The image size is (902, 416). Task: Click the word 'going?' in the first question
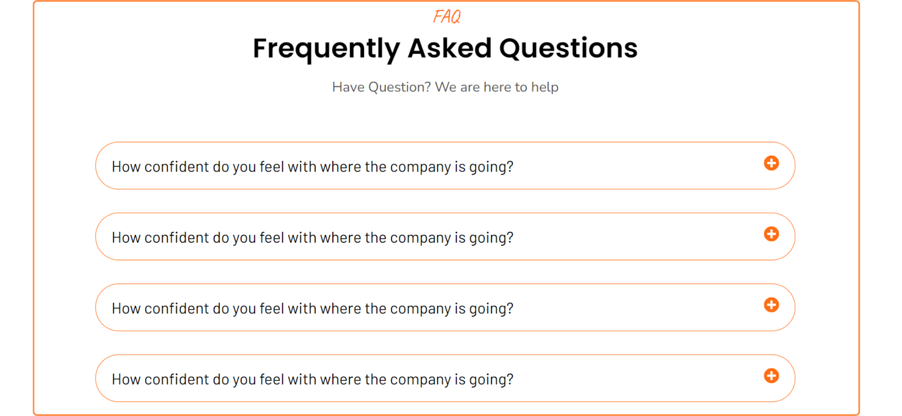click(x=491, y=167)
